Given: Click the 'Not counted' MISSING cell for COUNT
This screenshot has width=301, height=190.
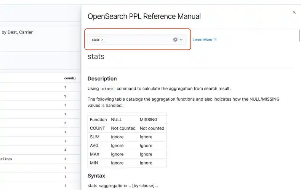Looking at the screenshot, I should click(152, 128).
